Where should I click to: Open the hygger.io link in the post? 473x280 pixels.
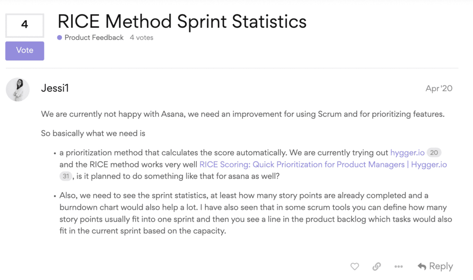pyautogui.click(x=407, y=152)
